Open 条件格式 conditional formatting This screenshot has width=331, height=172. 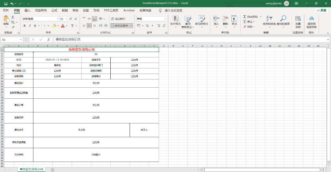coord(176,21)
